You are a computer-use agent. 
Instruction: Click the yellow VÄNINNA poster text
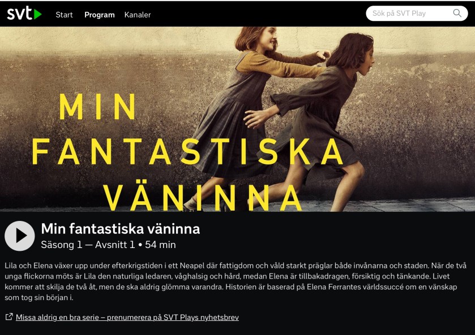click(202, 197)
